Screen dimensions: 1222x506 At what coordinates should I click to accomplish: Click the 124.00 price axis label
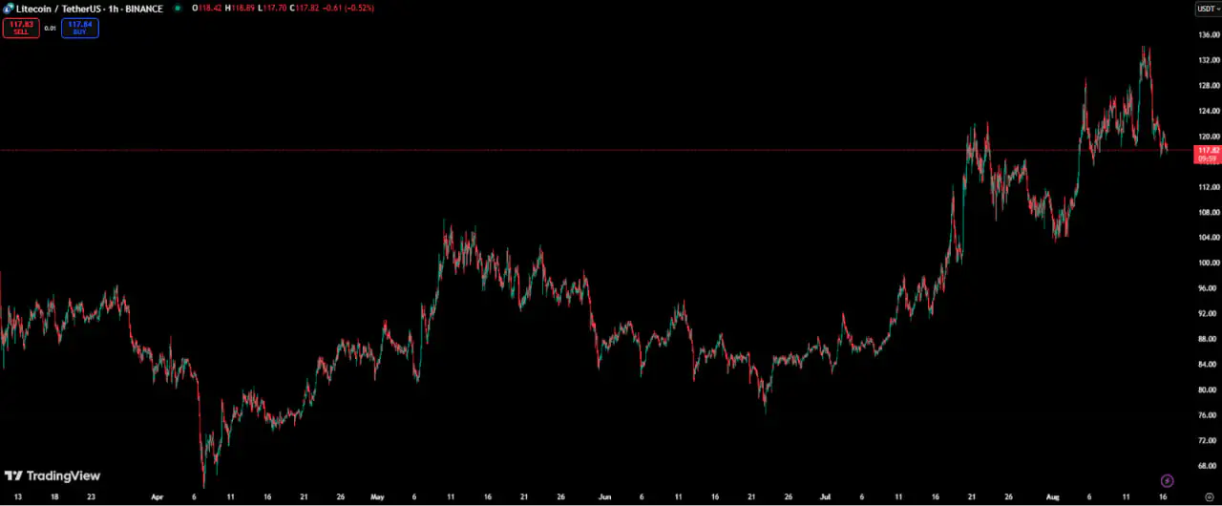(x=1209, y=111)
